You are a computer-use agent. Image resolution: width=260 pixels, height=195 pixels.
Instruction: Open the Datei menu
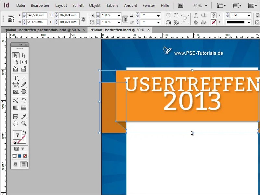pos(20,6)
